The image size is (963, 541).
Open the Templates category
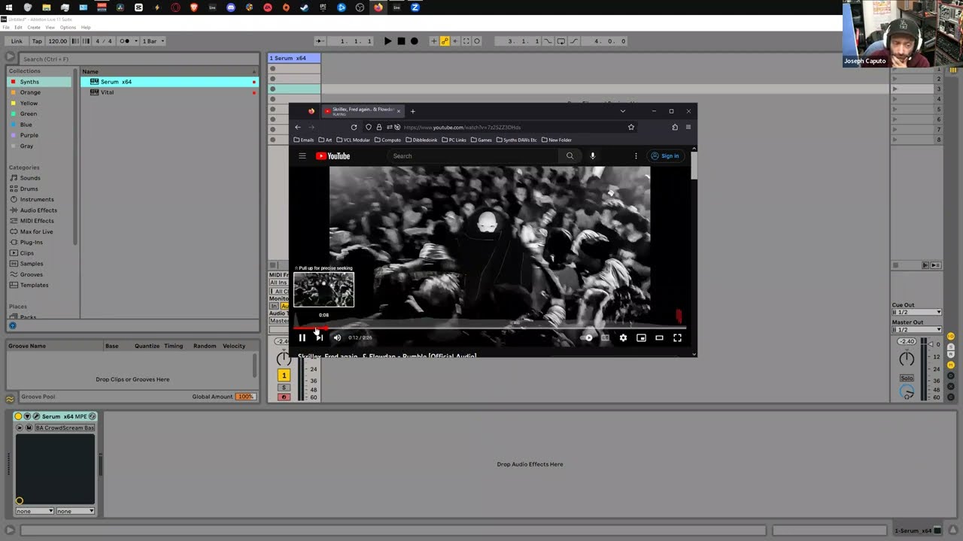point(41,285)
